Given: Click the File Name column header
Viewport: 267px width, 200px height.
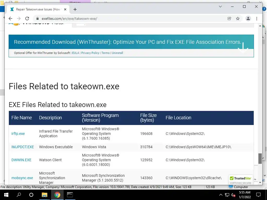Looking at the screenshot, I should 22,118.
